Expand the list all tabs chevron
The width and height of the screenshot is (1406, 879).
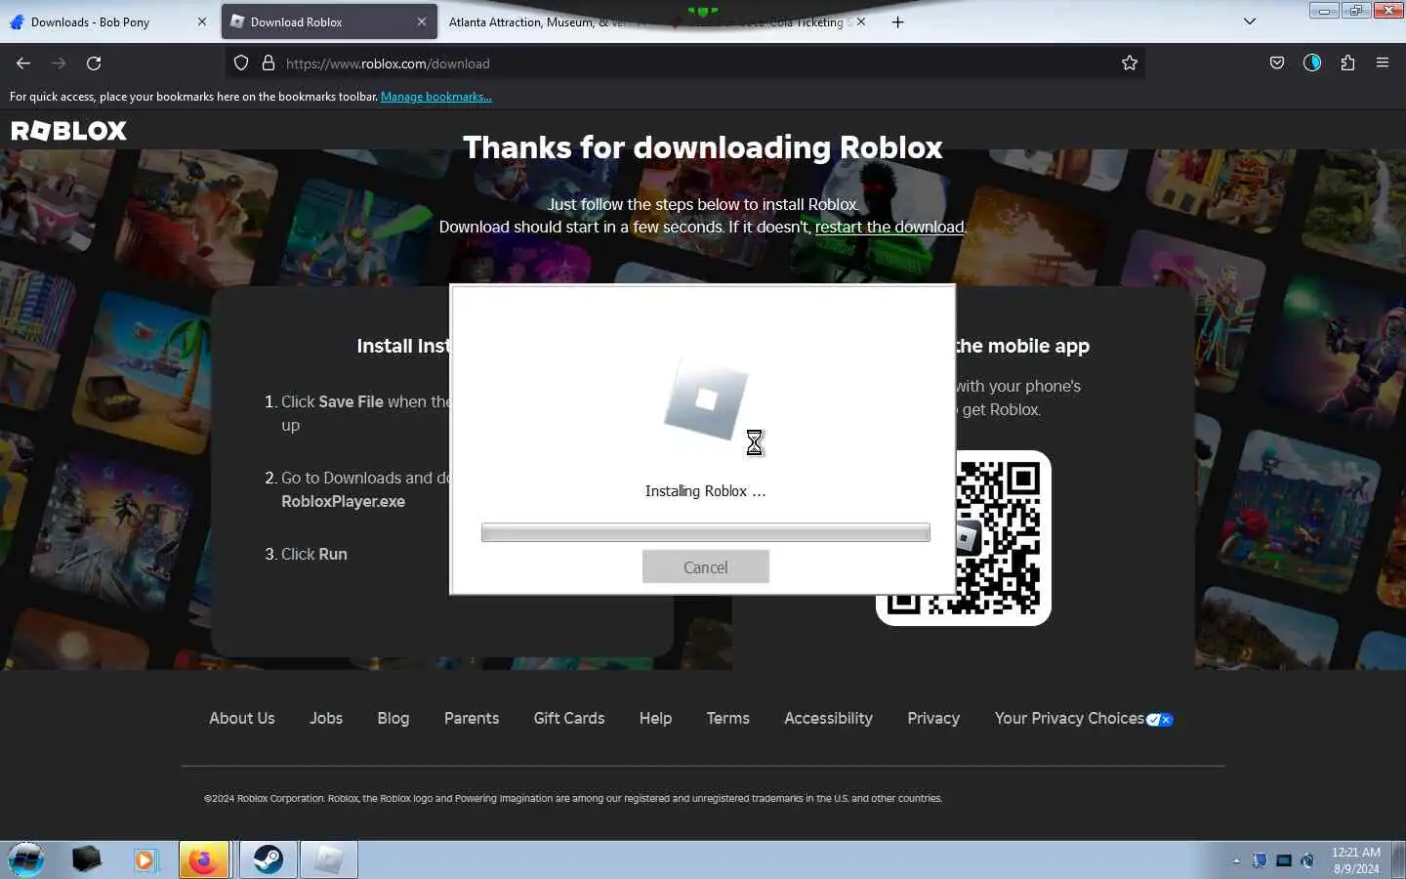(x=1250, y=21)
